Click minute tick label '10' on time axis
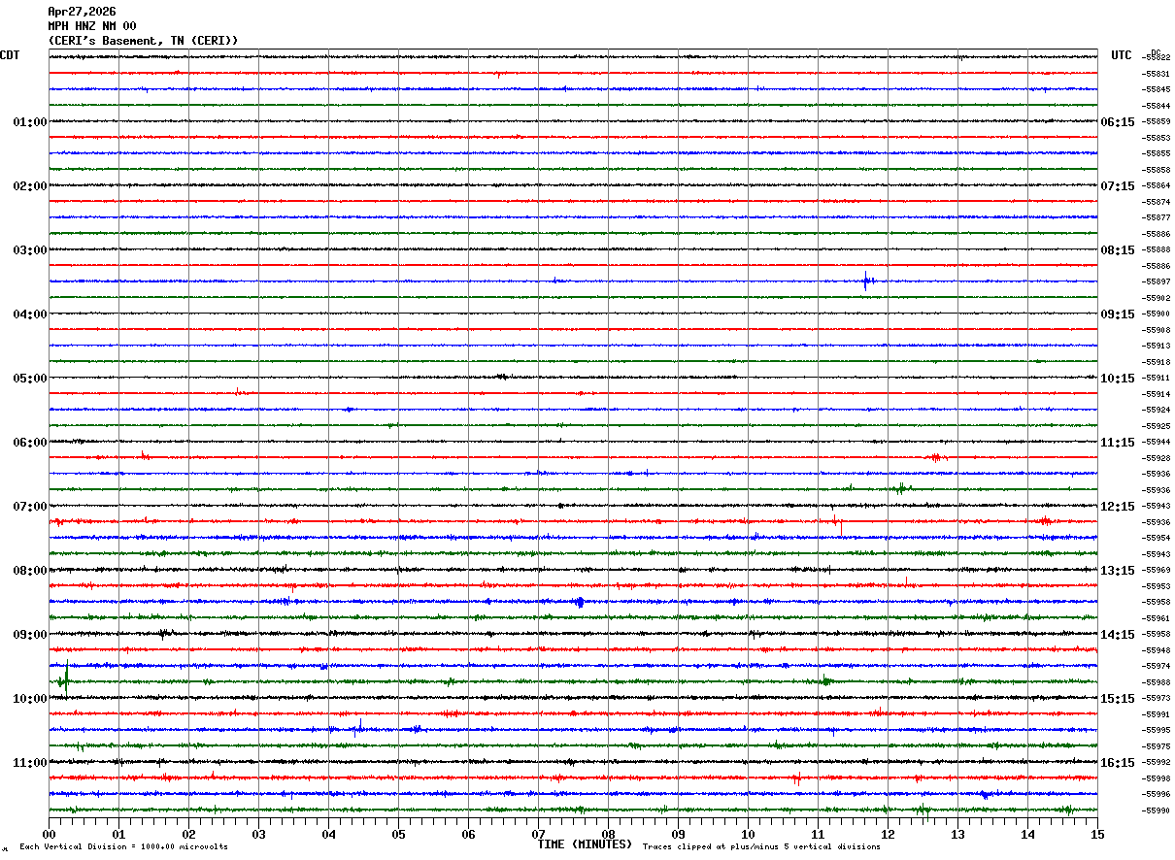The height and width of the screenshot is (860, 1175). coord(748,834)
